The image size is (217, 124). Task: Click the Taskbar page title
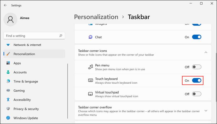coord(139,17)
